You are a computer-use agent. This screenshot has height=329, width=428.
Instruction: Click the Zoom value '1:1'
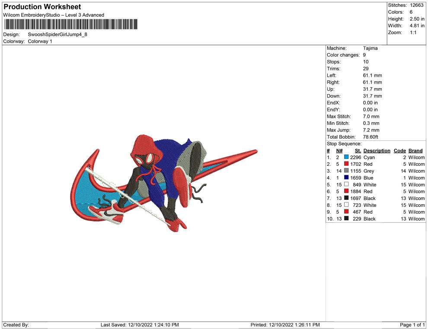pos(413,32)
